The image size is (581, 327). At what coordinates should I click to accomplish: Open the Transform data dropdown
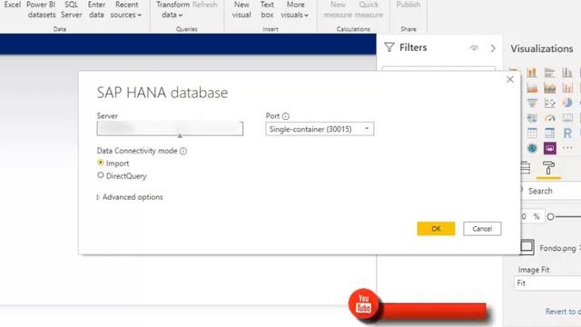click(172, 10)
